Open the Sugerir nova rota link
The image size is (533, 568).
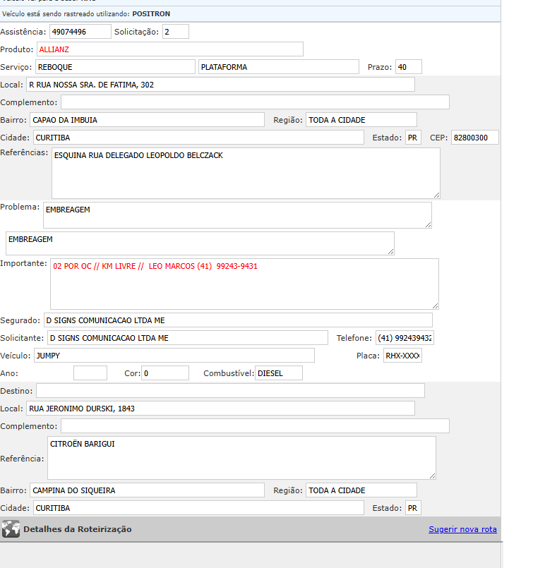(462, 529)
